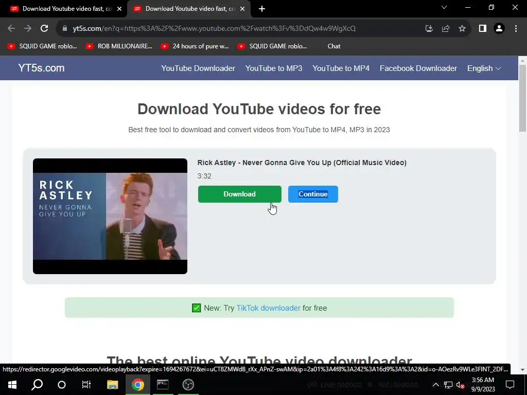
Task: Click the green Download button
Action: click(x=239, y=194)
